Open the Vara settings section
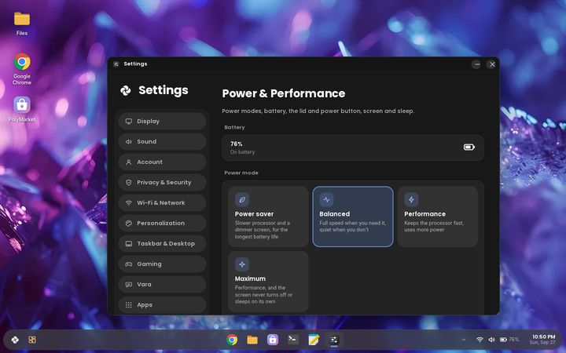The image size is (566, 353). coord(162,285)
